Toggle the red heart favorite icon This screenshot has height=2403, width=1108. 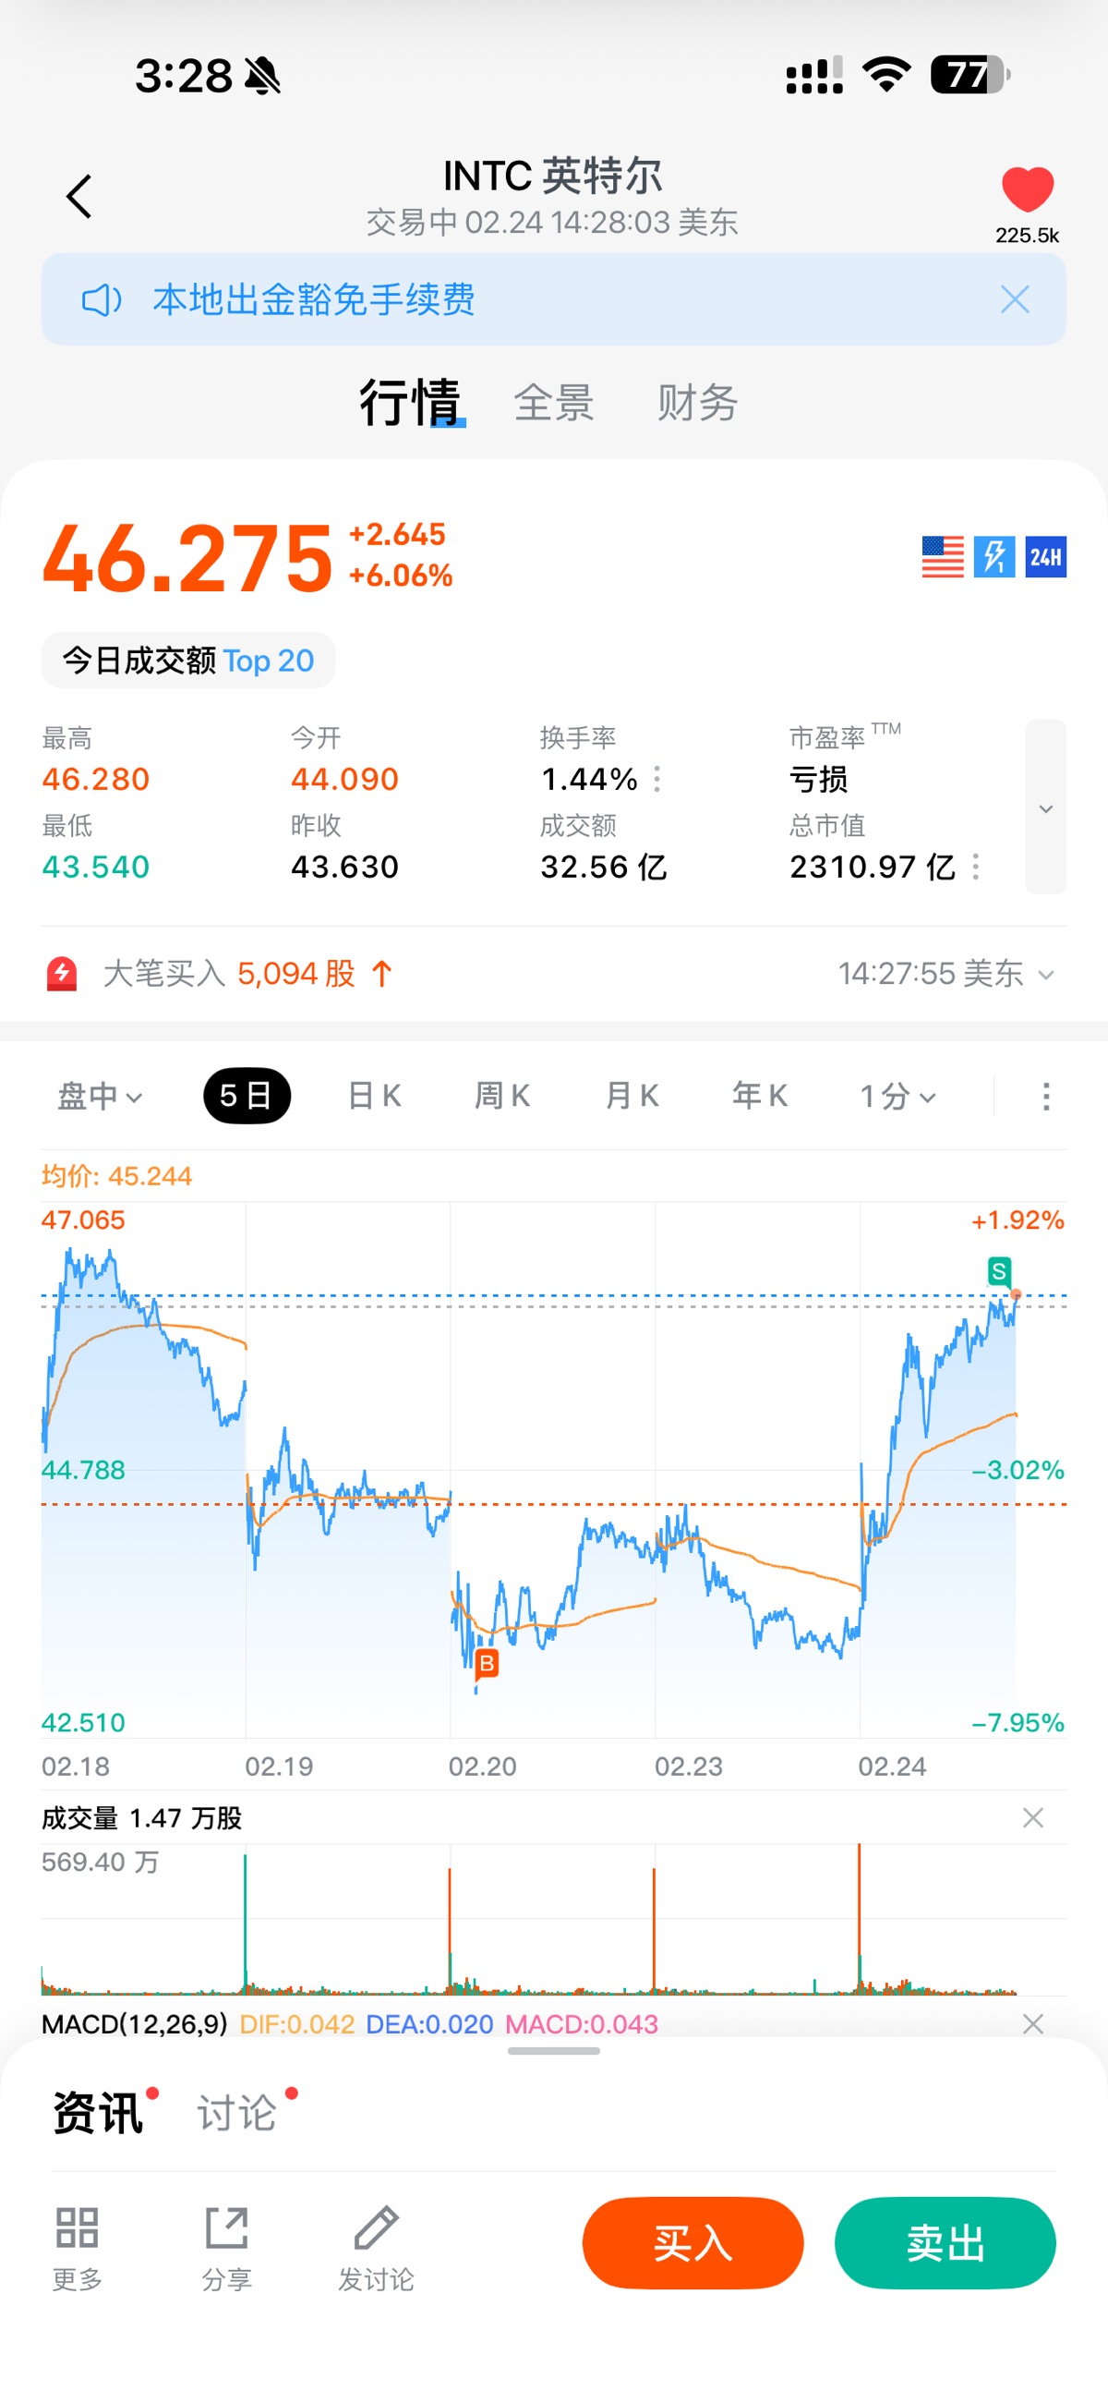pos(1027,190)
